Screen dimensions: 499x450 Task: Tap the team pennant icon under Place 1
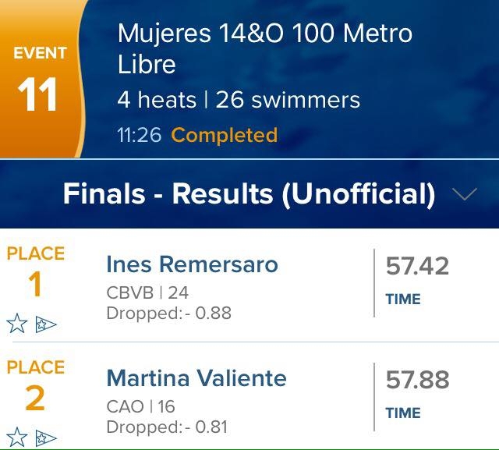[x=46, y=324]
